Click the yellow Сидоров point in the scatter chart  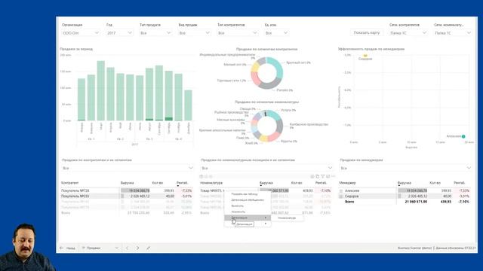click(365, 56)
